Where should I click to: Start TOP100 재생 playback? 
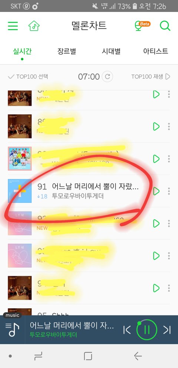click(151, 76)
